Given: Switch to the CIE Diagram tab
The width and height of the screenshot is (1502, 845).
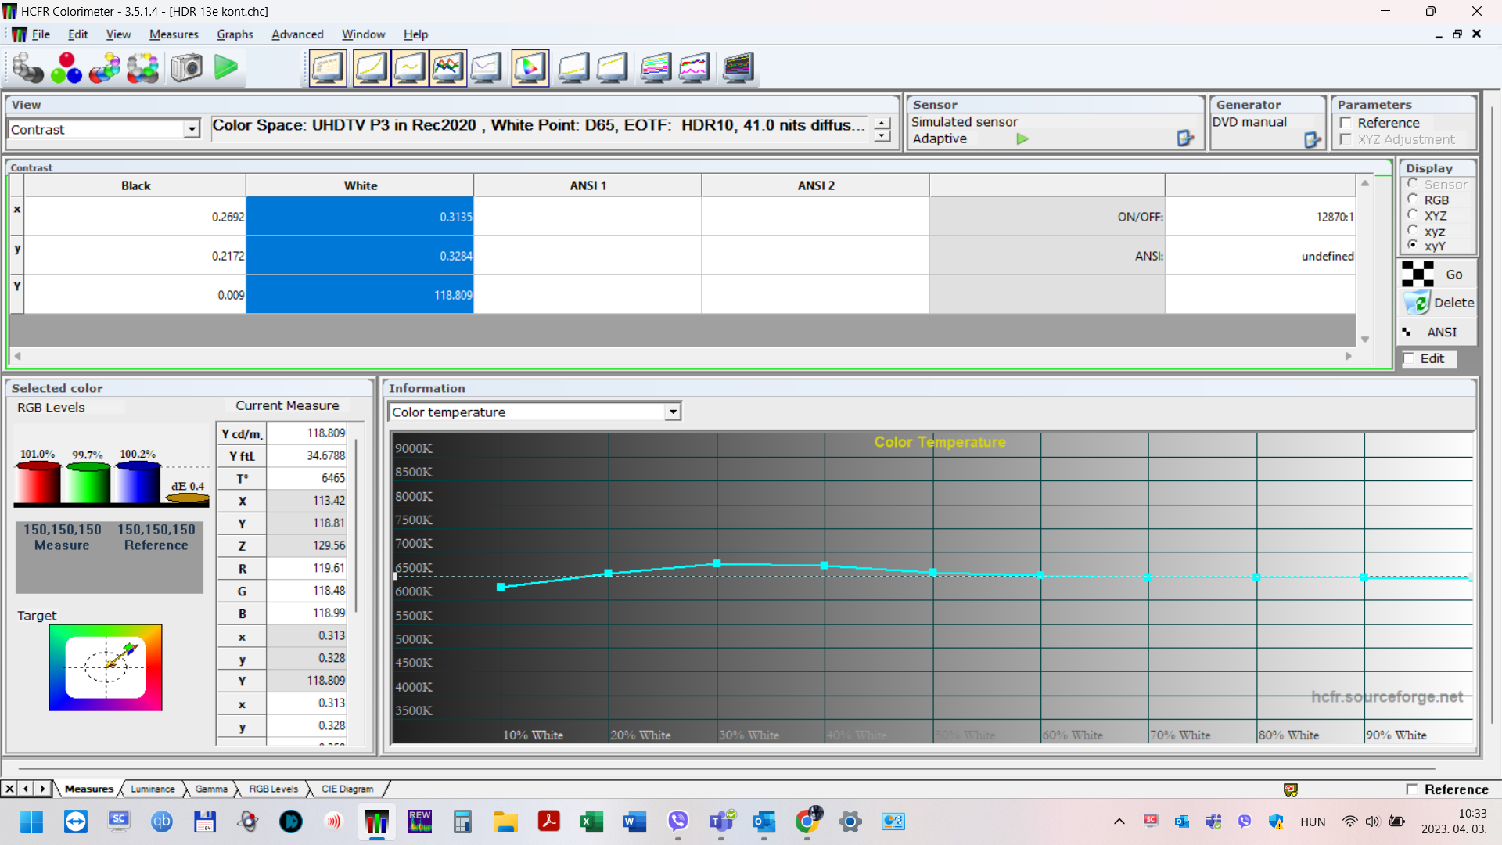Looking at the screenshot, I should (347, 789).
